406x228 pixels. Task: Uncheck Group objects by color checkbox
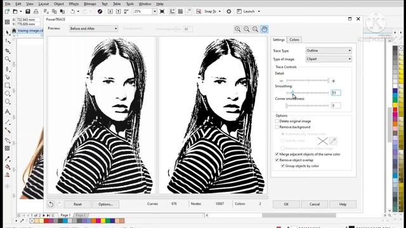coord(283,166)
